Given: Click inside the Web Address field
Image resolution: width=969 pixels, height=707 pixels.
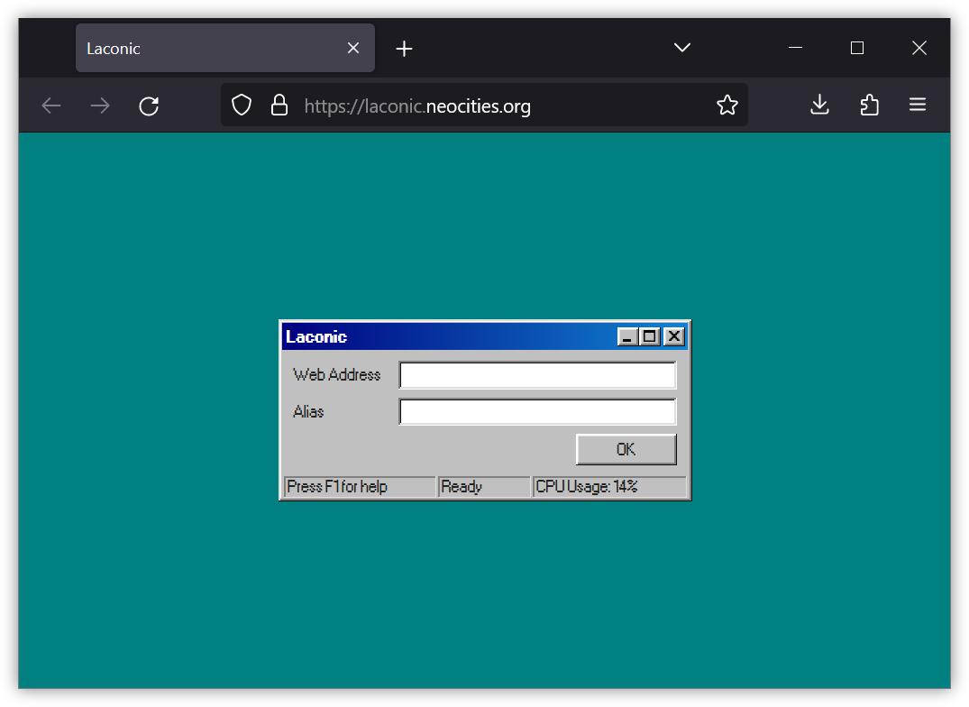Looking at the screenshot, I should coord(537,374).
